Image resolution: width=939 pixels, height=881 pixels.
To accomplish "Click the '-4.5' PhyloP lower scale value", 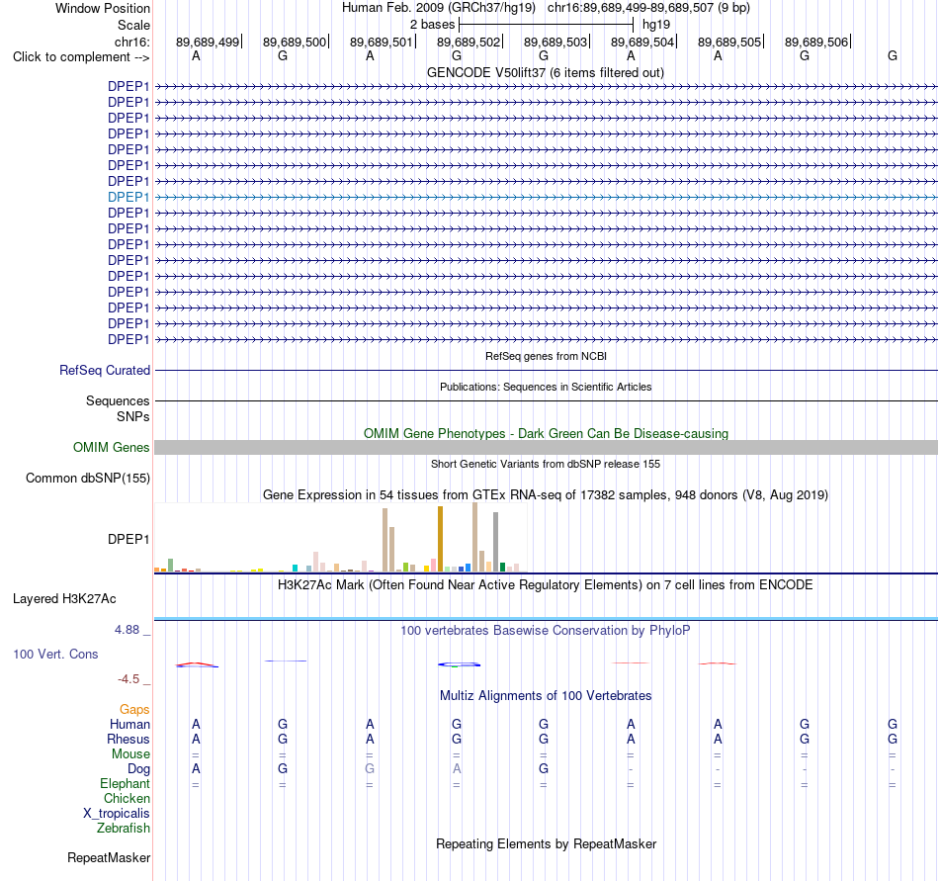I will tap(128, 679).
